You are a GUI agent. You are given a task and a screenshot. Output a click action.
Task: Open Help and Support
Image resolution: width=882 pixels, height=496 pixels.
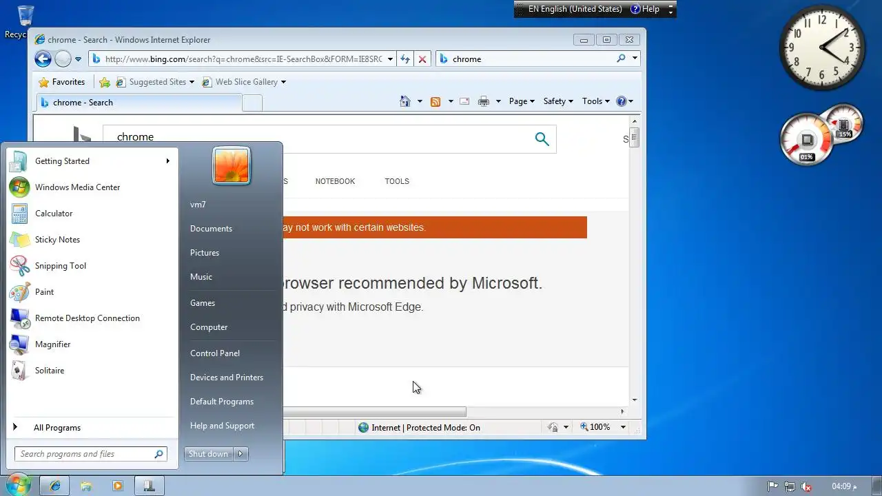pos(222,426)
